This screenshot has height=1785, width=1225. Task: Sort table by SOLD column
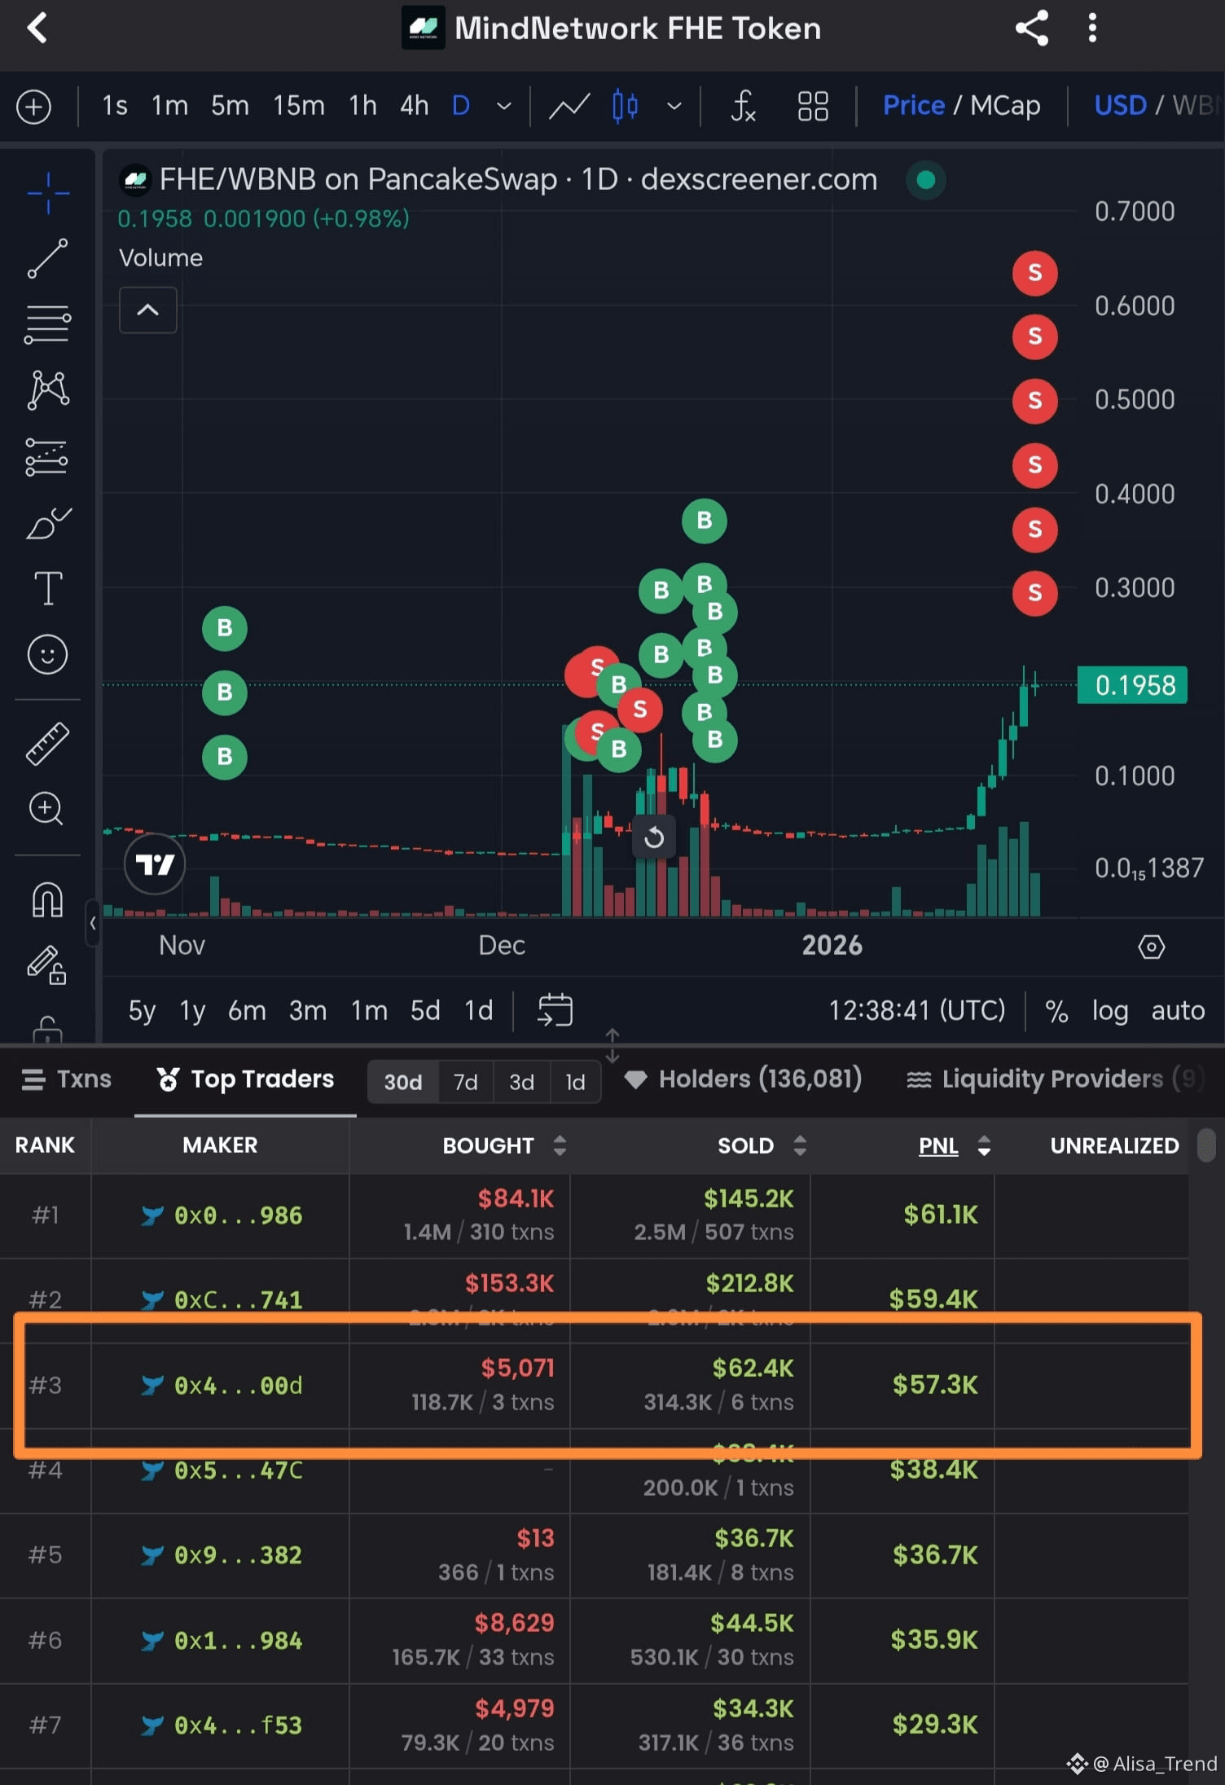(x=762, y=1145)
